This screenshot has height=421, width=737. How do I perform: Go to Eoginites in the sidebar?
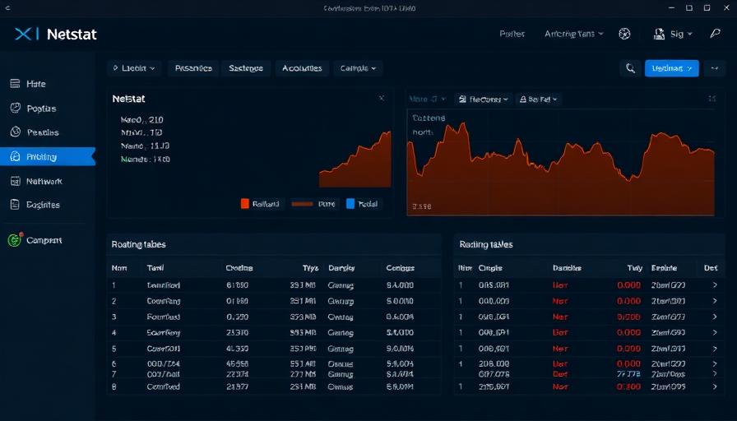(x=43, y=205)
